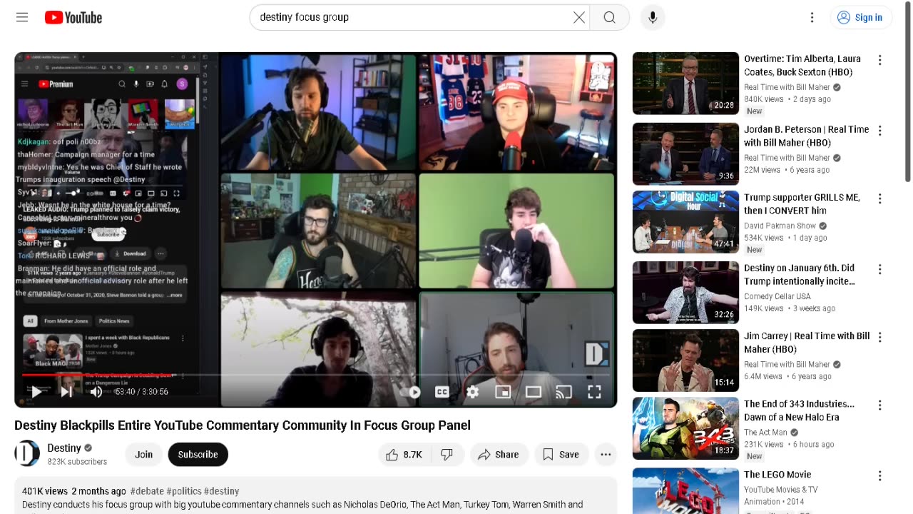Open the hamburger guide menu
Image resolution: width=913 pixels, height=514 pixels.
click(x=22, y=17)
